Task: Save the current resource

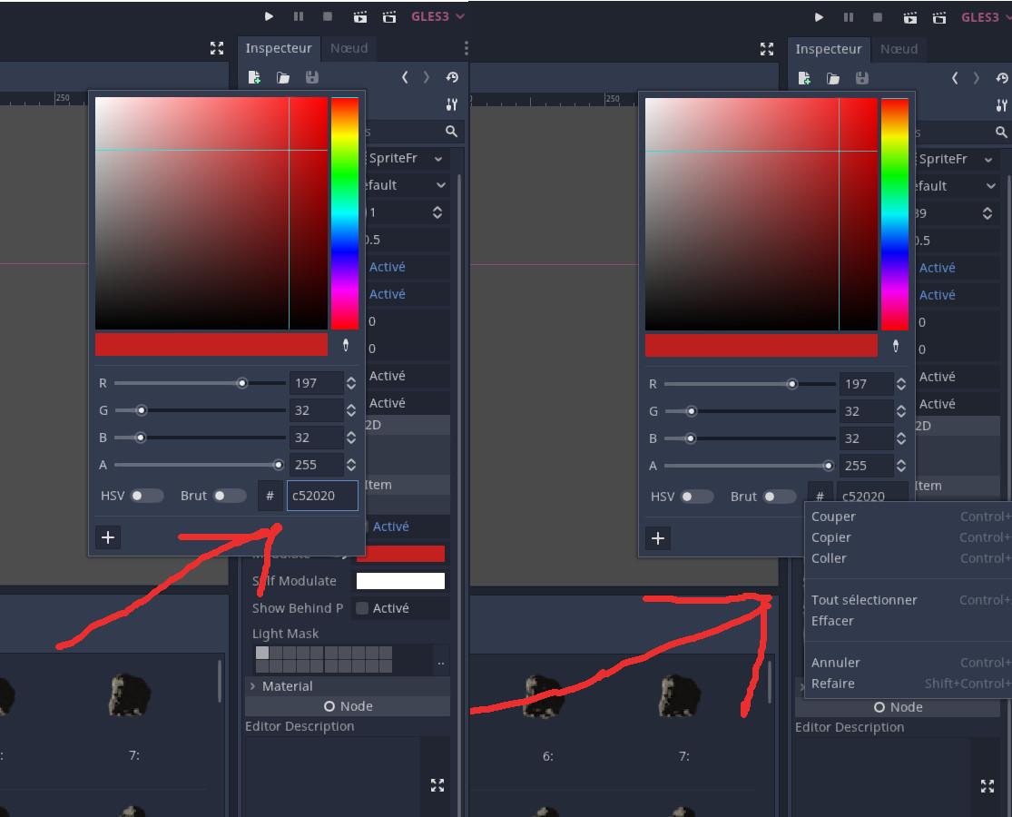Action: 311,78
